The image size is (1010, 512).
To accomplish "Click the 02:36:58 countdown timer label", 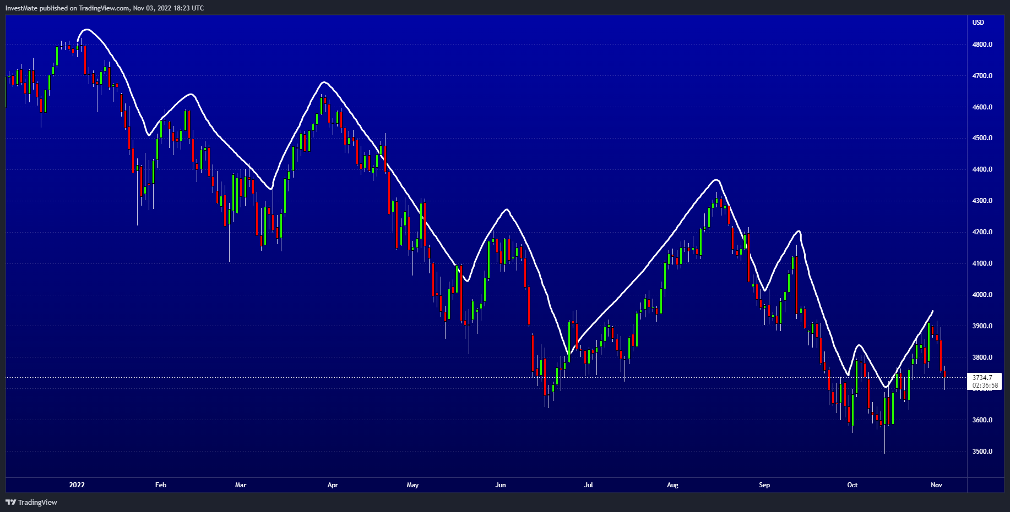I will click(985, 386).
